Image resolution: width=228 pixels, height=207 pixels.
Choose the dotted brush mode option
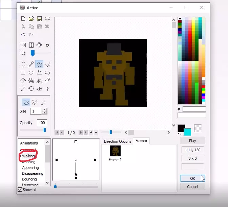[x=35, y=102]
